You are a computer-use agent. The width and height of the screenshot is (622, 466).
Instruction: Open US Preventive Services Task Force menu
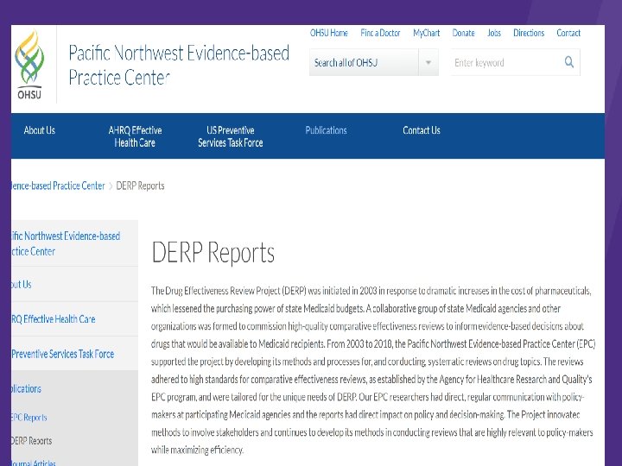[231, 136]
